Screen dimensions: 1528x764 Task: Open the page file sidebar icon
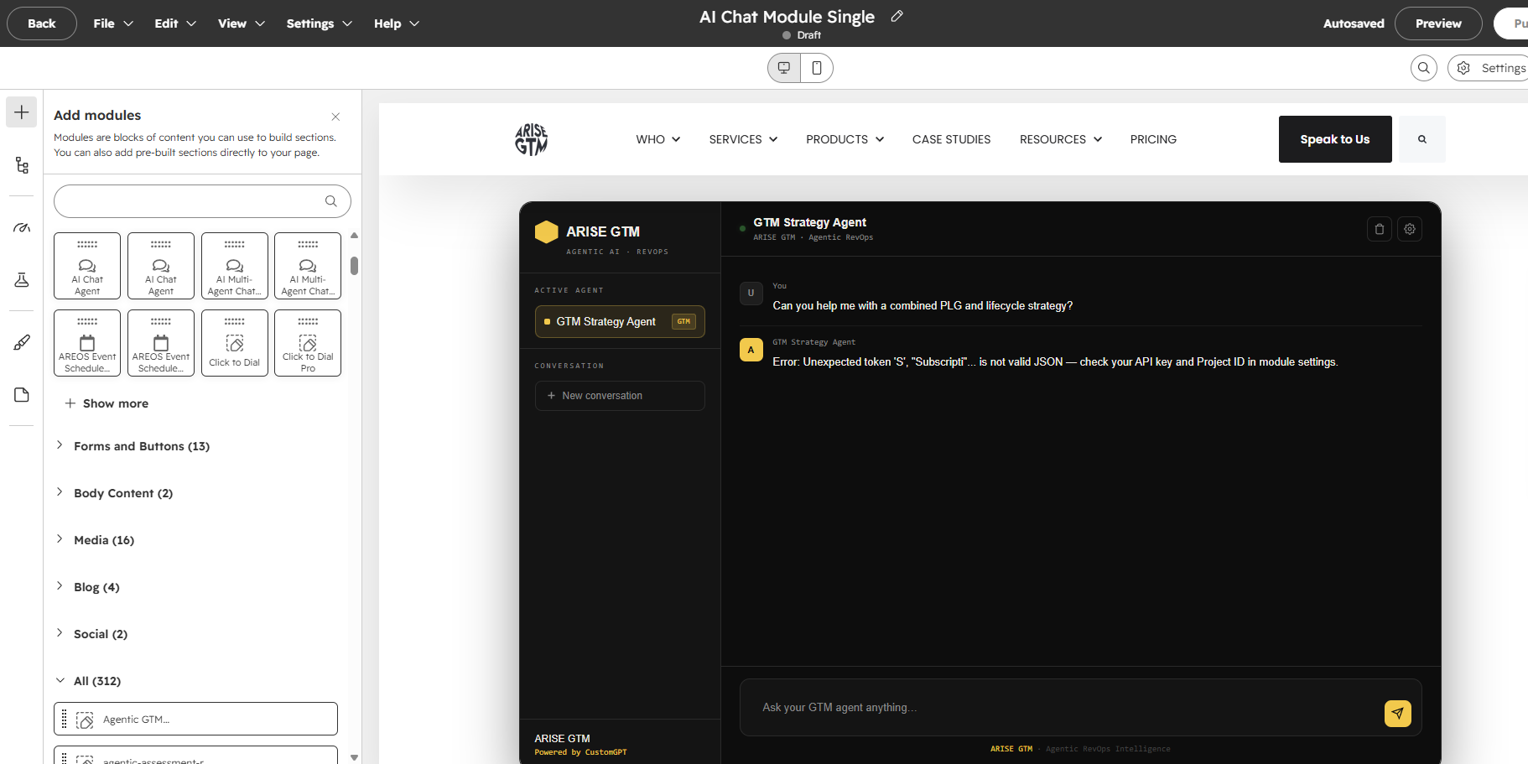coord(22,395)
